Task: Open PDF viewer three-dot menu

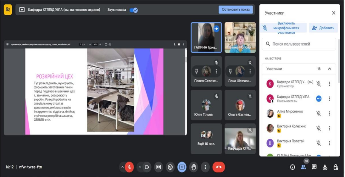Action: pyautogui.click(x=183, y=44)
